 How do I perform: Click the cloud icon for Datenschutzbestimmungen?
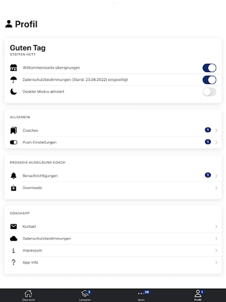point(13,239)
